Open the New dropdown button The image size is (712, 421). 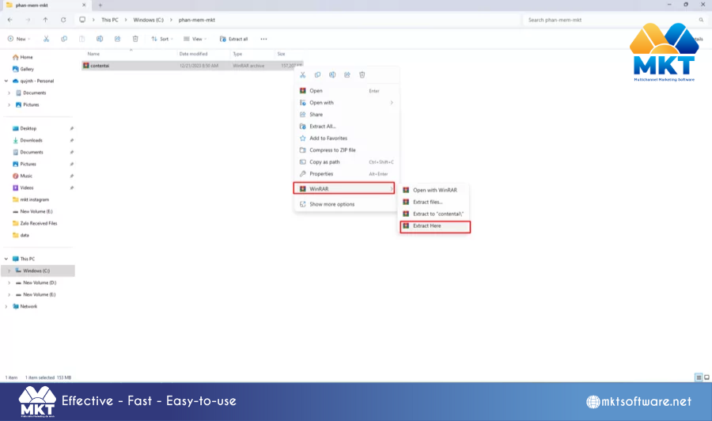point(19,39)
